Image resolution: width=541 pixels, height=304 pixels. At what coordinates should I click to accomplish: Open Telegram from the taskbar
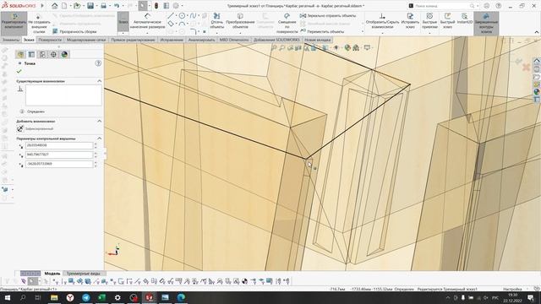[86, 297]
